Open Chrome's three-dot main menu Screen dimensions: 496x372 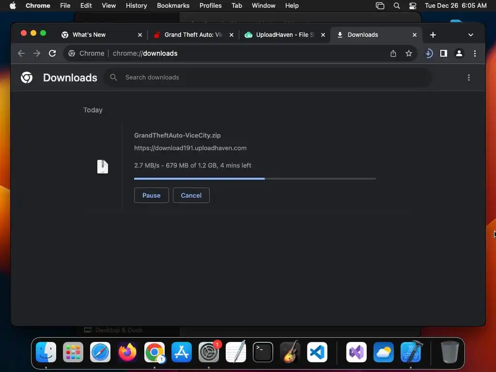click(475, 53)
